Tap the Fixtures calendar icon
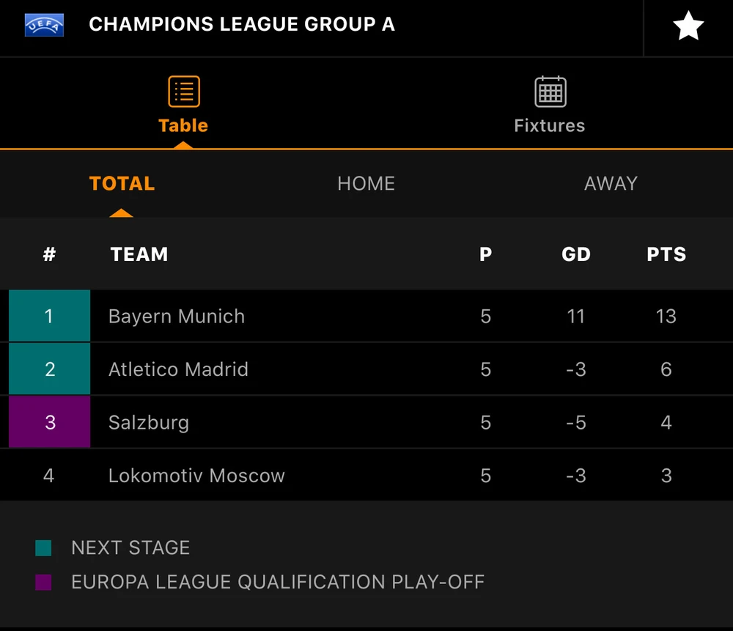The height and width of the screenshot is (631, 733). pyautogui.click(x=550, y=92)
